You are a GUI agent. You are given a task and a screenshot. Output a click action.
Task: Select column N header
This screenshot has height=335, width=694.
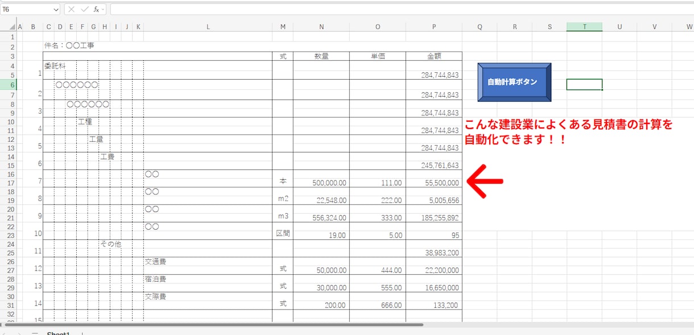(x=321, y=27)
